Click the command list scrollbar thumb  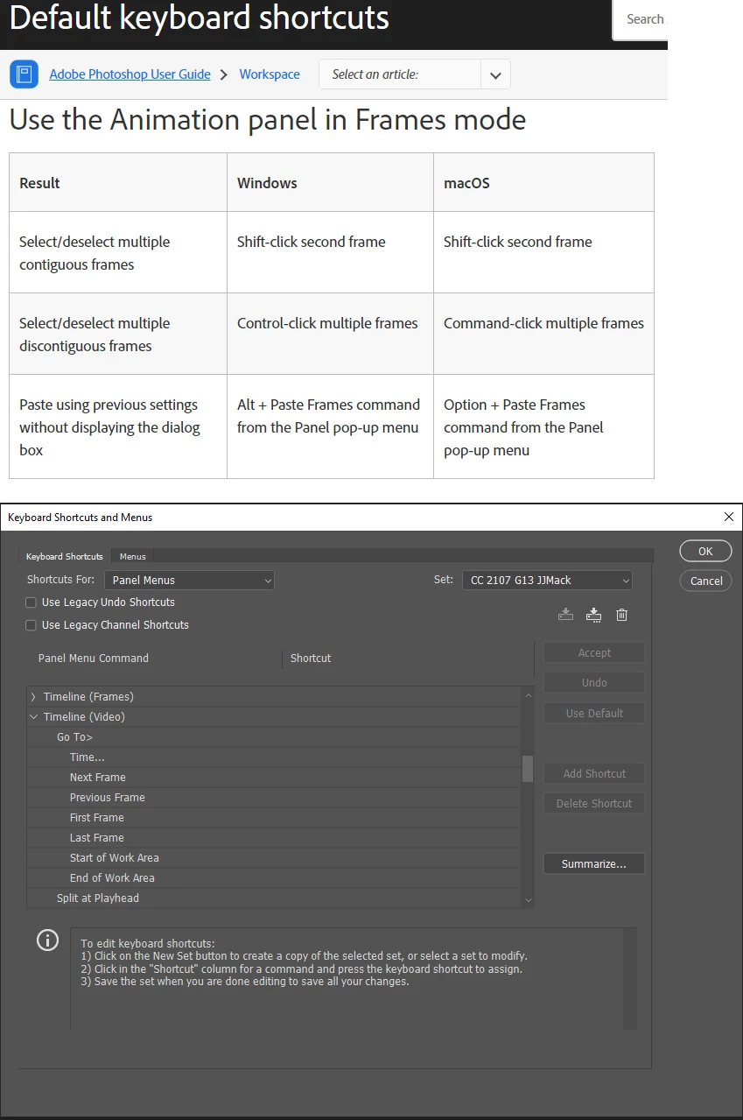point(528,768)
